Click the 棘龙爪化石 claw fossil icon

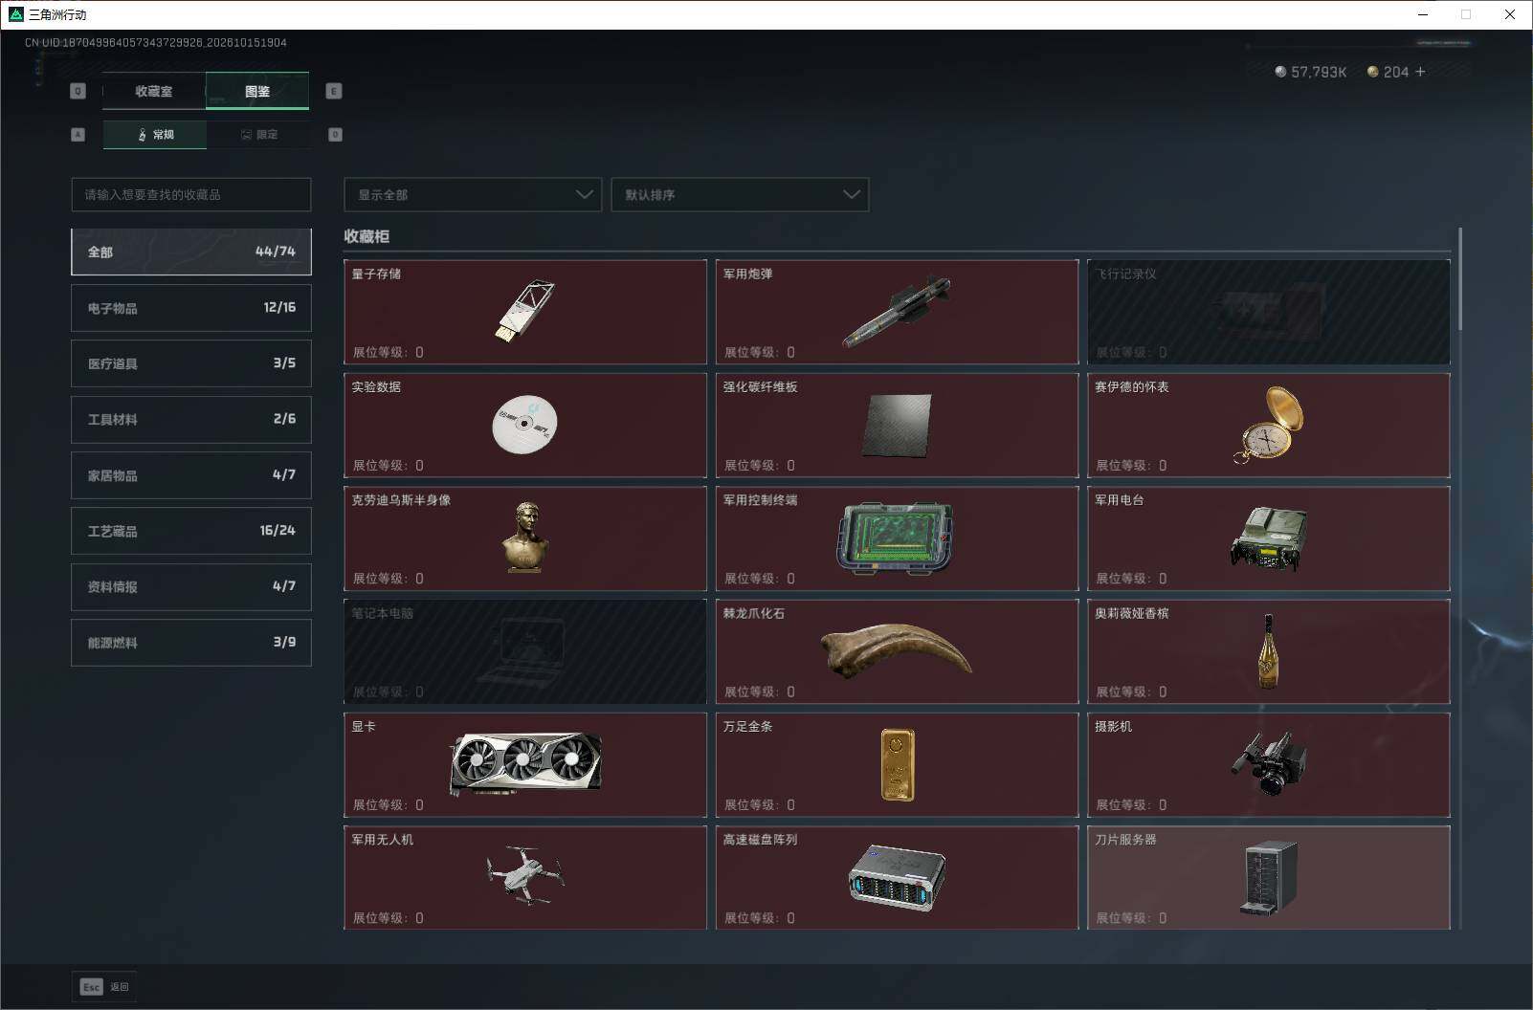coord(897,650)
